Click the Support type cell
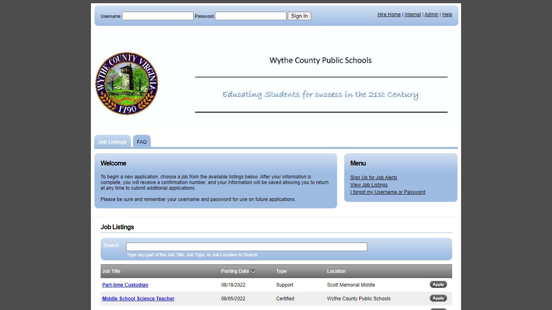Screen dimensions: 552x310 coord(284,285)
